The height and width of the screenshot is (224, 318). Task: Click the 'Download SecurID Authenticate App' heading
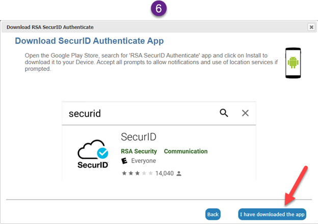89,41
